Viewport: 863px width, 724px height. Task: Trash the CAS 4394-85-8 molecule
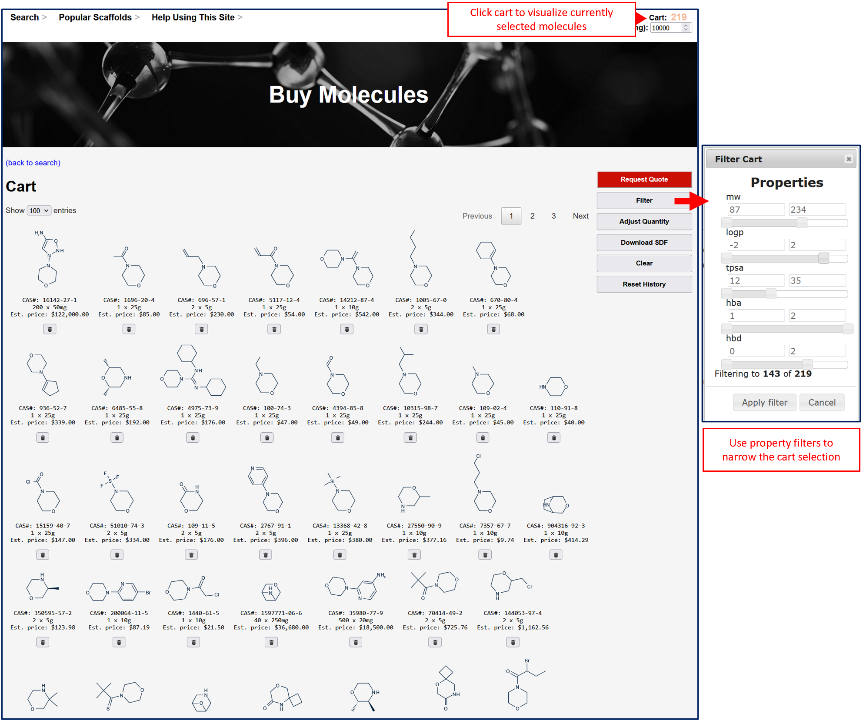click(337, 437)
